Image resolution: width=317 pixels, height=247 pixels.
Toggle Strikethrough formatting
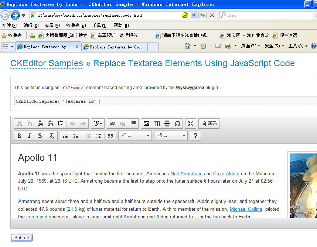[40, 136]
